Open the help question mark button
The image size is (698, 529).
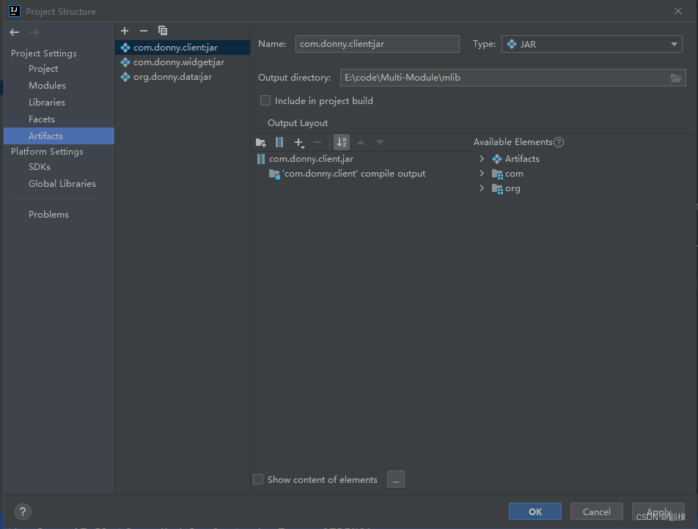coord(23,511)
